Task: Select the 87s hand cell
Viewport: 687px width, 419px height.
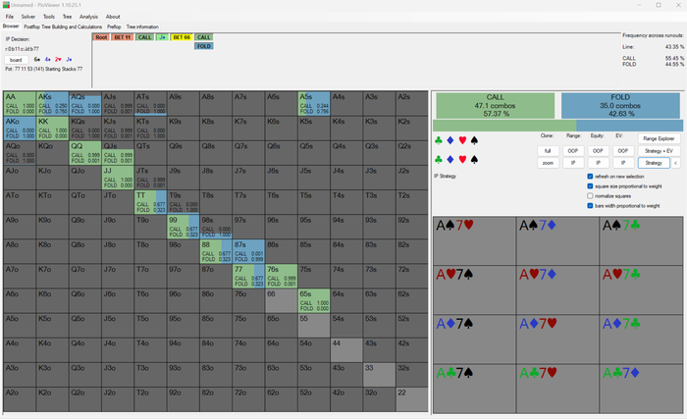Action: 248,251
